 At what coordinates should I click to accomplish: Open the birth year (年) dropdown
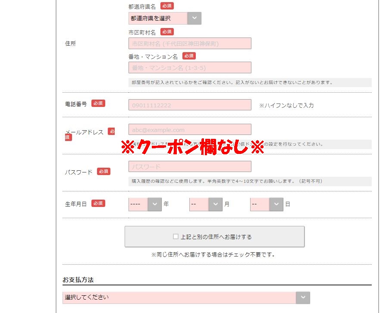click(145, 204)
